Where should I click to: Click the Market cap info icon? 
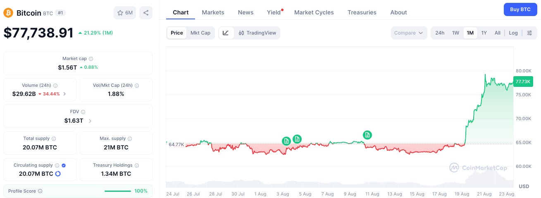[91, 59]
